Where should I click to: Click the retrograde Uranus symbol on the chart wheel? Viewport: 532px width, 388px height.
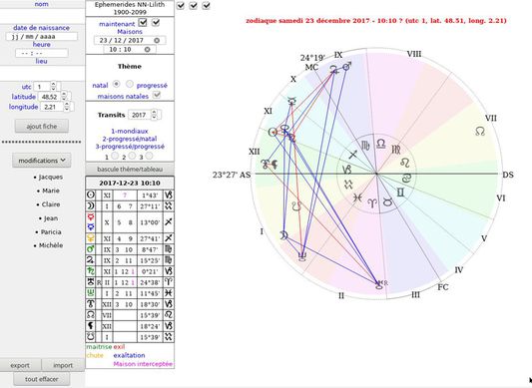(380, 285)
